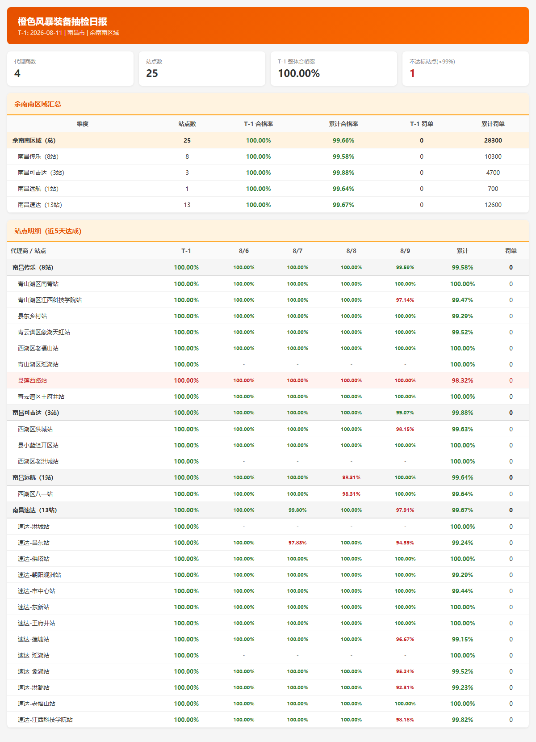The height and width of the screenshot is (742, 536).
Task: Click the 站点数 card showing 25
Action: pyautogui.click(x=202, y=68)
